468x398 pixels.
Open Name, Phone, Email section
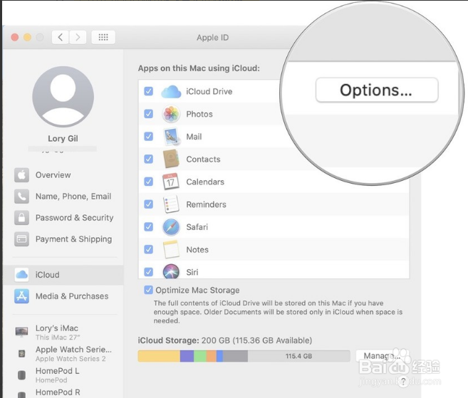(x=63, y=197)
